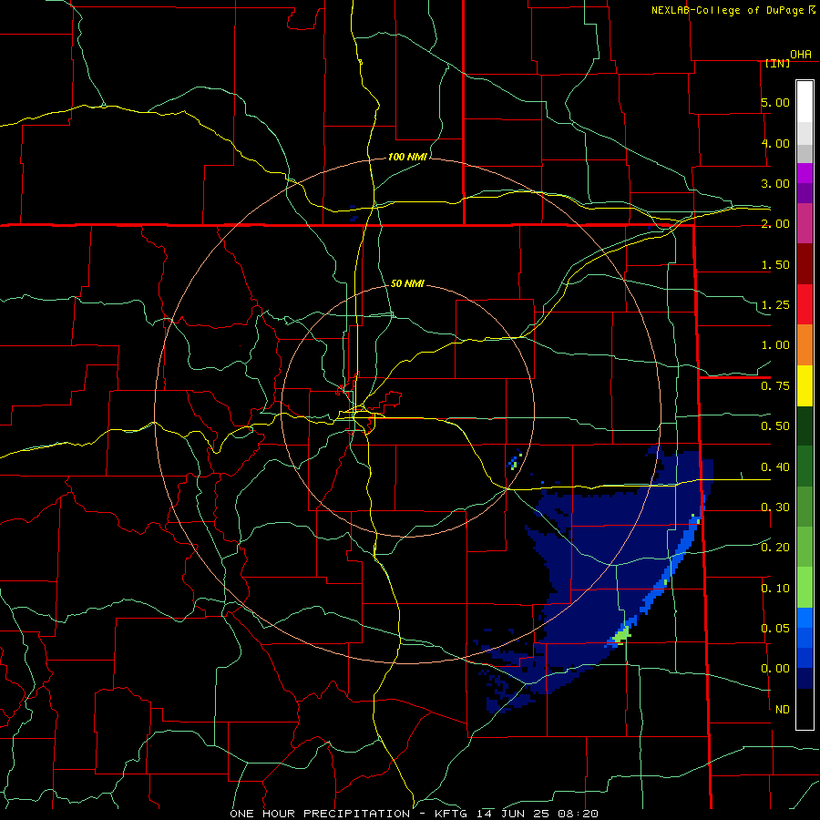Click the 100 NMI range ring label

[x=407, y=157]
